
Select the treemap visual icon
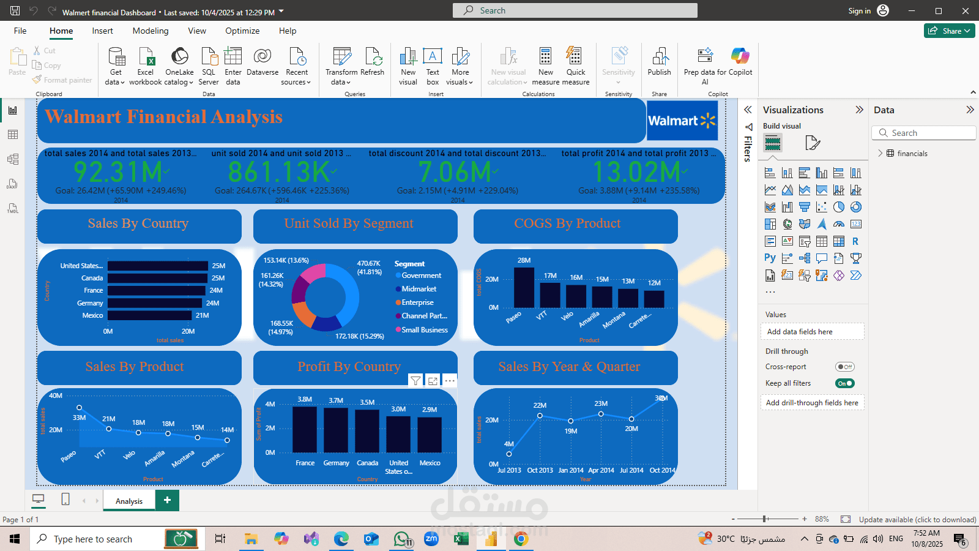pos(770,224)
